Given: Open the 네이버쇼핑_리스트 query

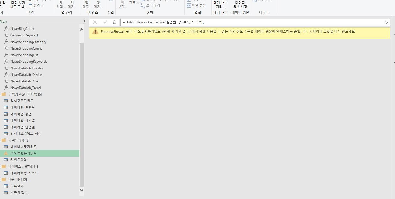Looking at the screenshot, I should [x=24, y=173].
